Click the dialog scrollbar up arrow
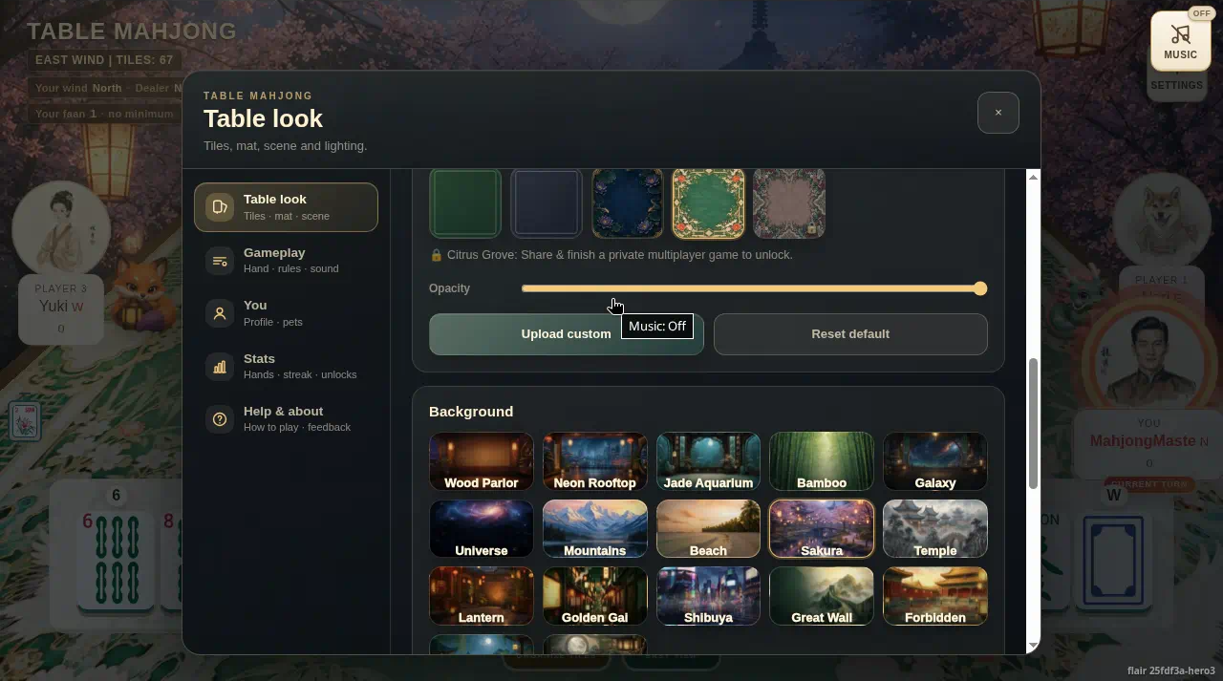 click(1033, 177)
